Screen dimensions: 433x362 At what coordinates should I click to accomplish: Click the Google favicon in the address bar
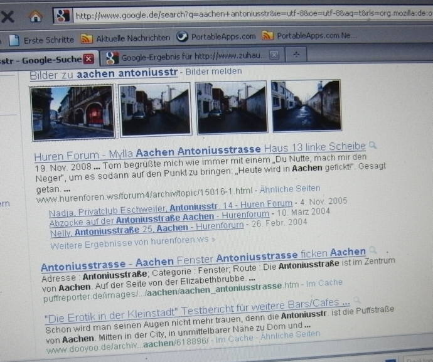[x=61, y=16]
